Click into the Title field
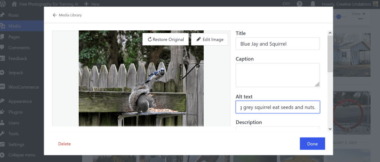This screenshot has width=380, height=162. tap(278, 44)
